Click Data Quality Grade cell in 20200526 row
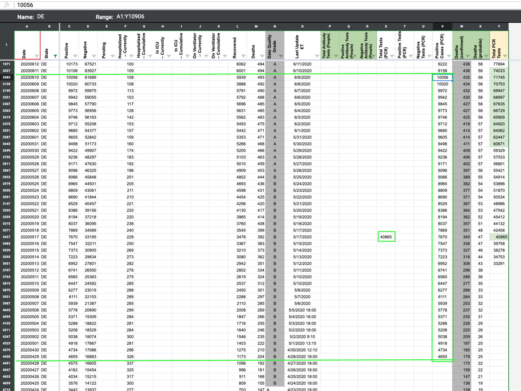521x391 pixels. 275,177
